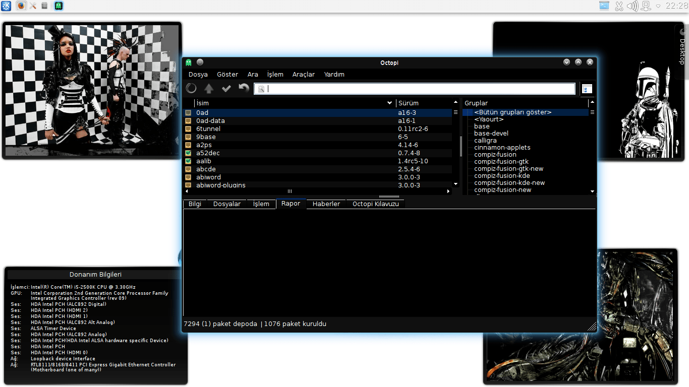The height and width of the screenshot is (387, 689).
Task: Click the clock showing 22:28
Action: [676, 6]
